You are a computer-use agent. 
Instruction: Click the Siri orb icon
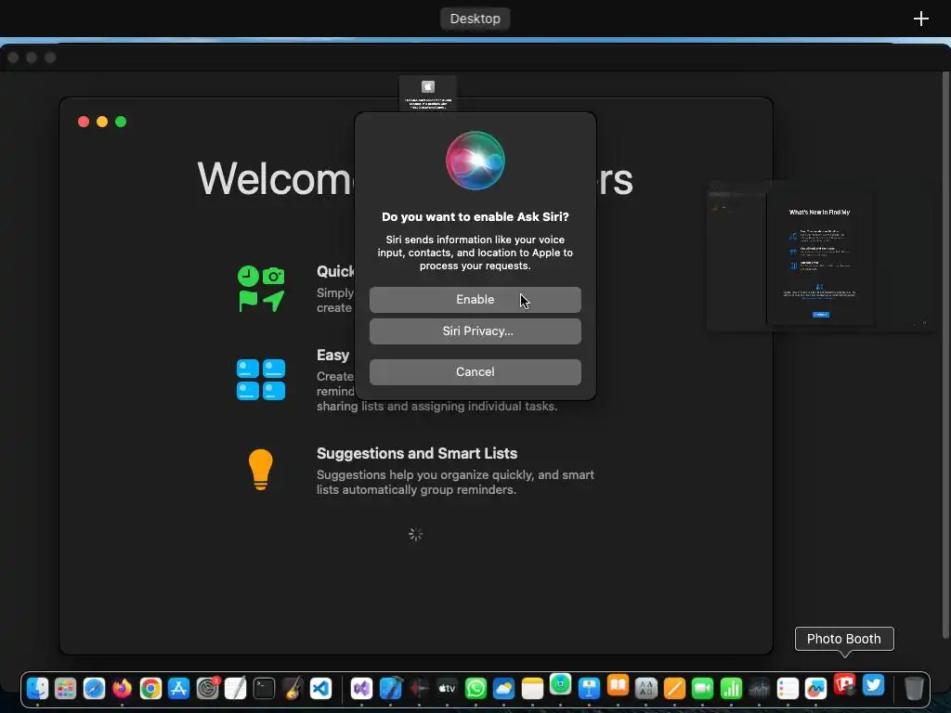475,161
